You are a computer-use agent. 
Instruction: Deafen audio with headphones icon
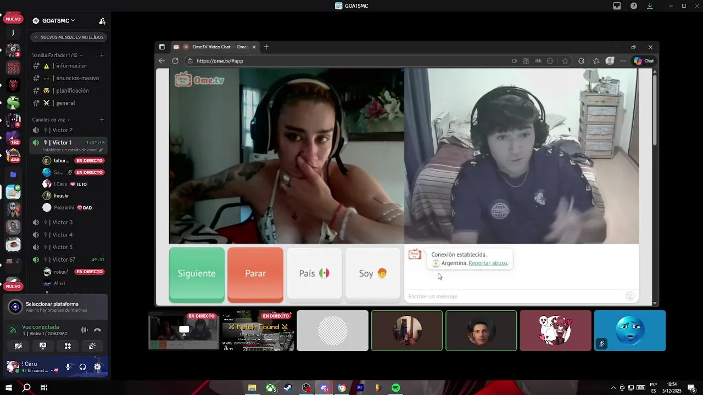(x=82, y=367)
